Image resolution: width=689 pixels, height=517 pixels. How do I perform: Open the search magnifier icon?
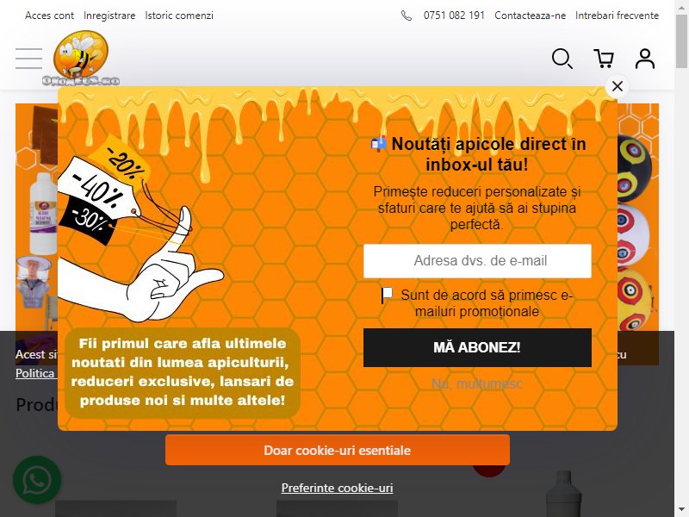coord(562,59)
